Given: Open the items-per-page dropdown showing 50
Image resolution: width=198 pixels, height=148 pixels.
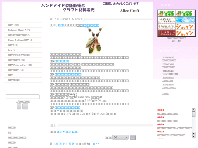Looking at the screenshot, I should coord(120,137).
